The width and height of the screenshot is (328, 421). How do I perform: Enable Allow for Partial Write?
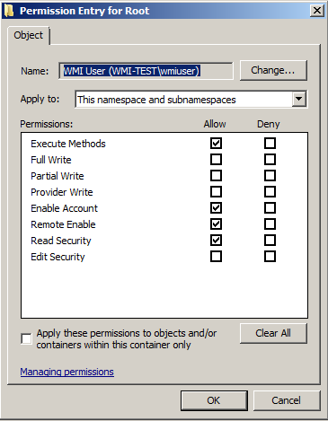pyautogui.click(x=216, y=176)
